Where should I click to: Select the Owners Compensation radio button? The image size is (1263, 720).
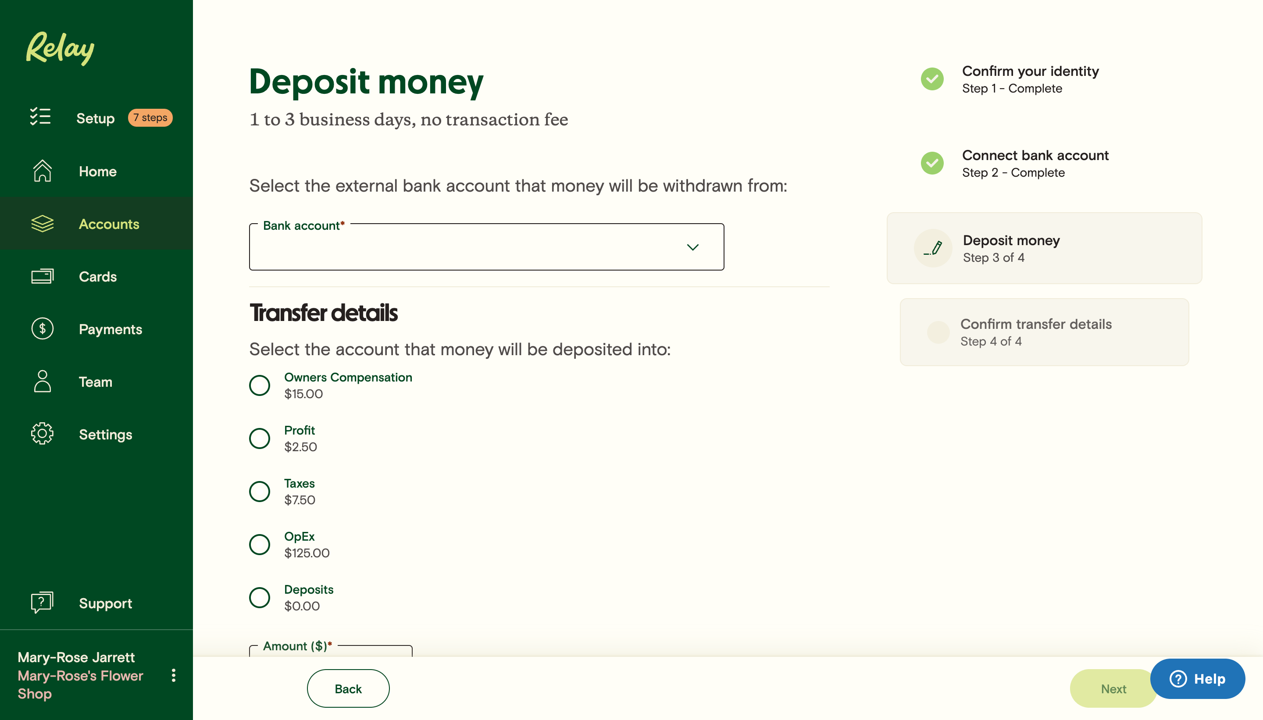259,385
